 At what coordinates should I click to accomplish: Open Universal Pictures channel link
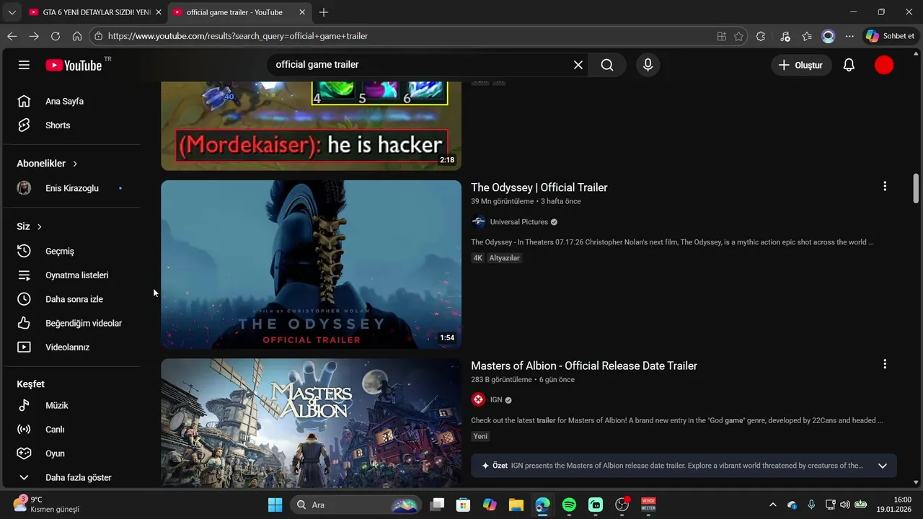519,222
